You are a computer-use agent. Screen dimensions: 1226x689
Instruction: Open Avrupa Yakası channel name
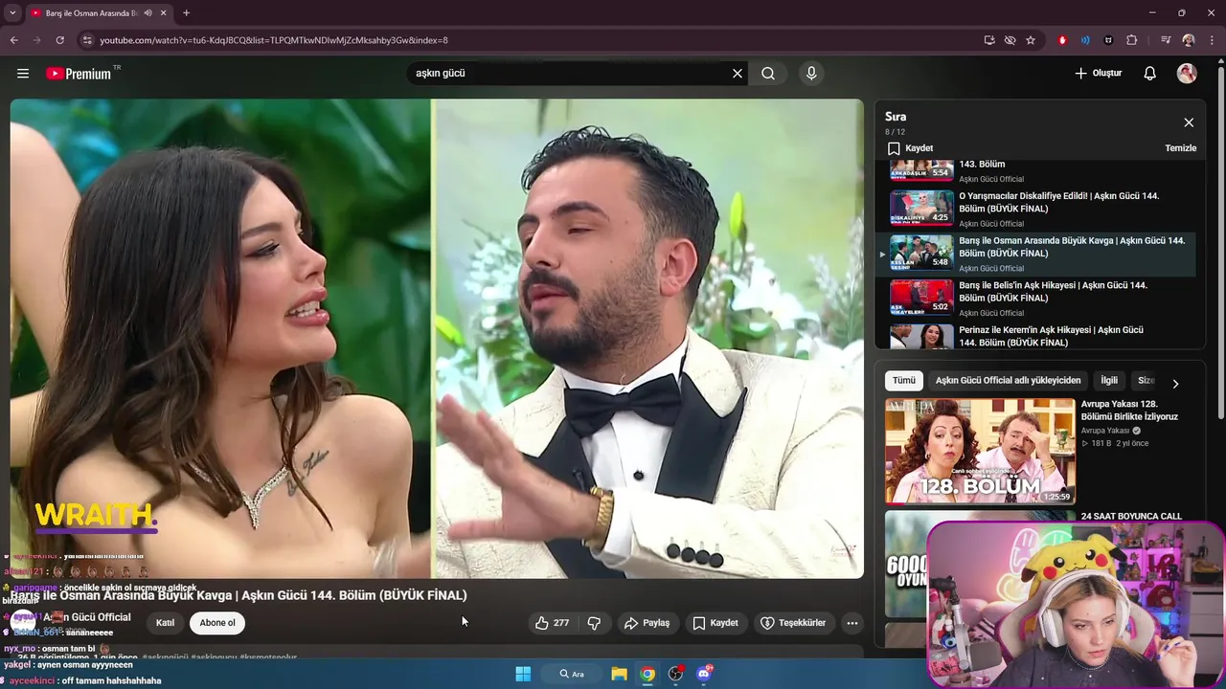1104,431
